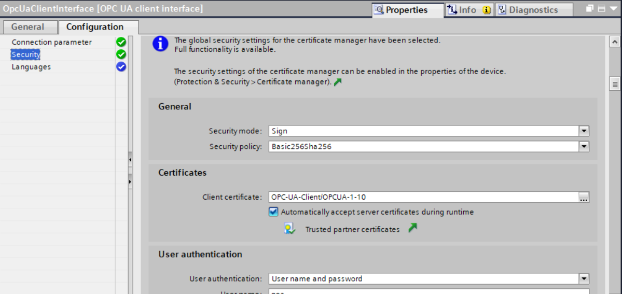622x294 pixels.
Task: Click blue checkmark status beside Languages
Action: 121,66
